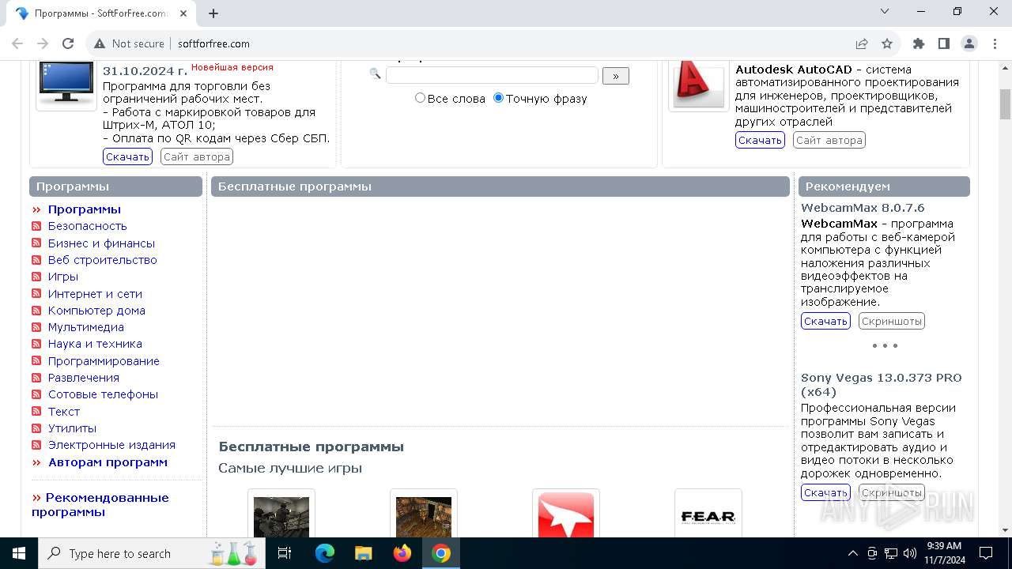The height and width of the screenshot is (569, 1012).
Task: Open the Chrome profile avatar
Action: (969, 43)
